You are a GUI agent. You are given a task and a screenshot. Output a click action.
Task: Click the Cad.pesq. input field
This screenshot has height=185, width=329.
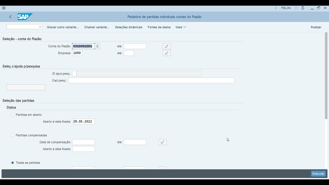(151, 80)
